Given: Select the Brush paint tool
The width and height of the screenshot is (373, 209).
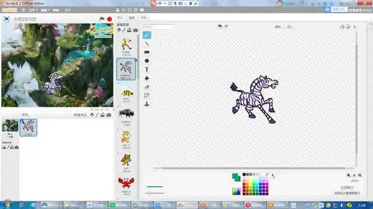Looking at the screenshot, I should pyautogui.click(x=147, y=35).
